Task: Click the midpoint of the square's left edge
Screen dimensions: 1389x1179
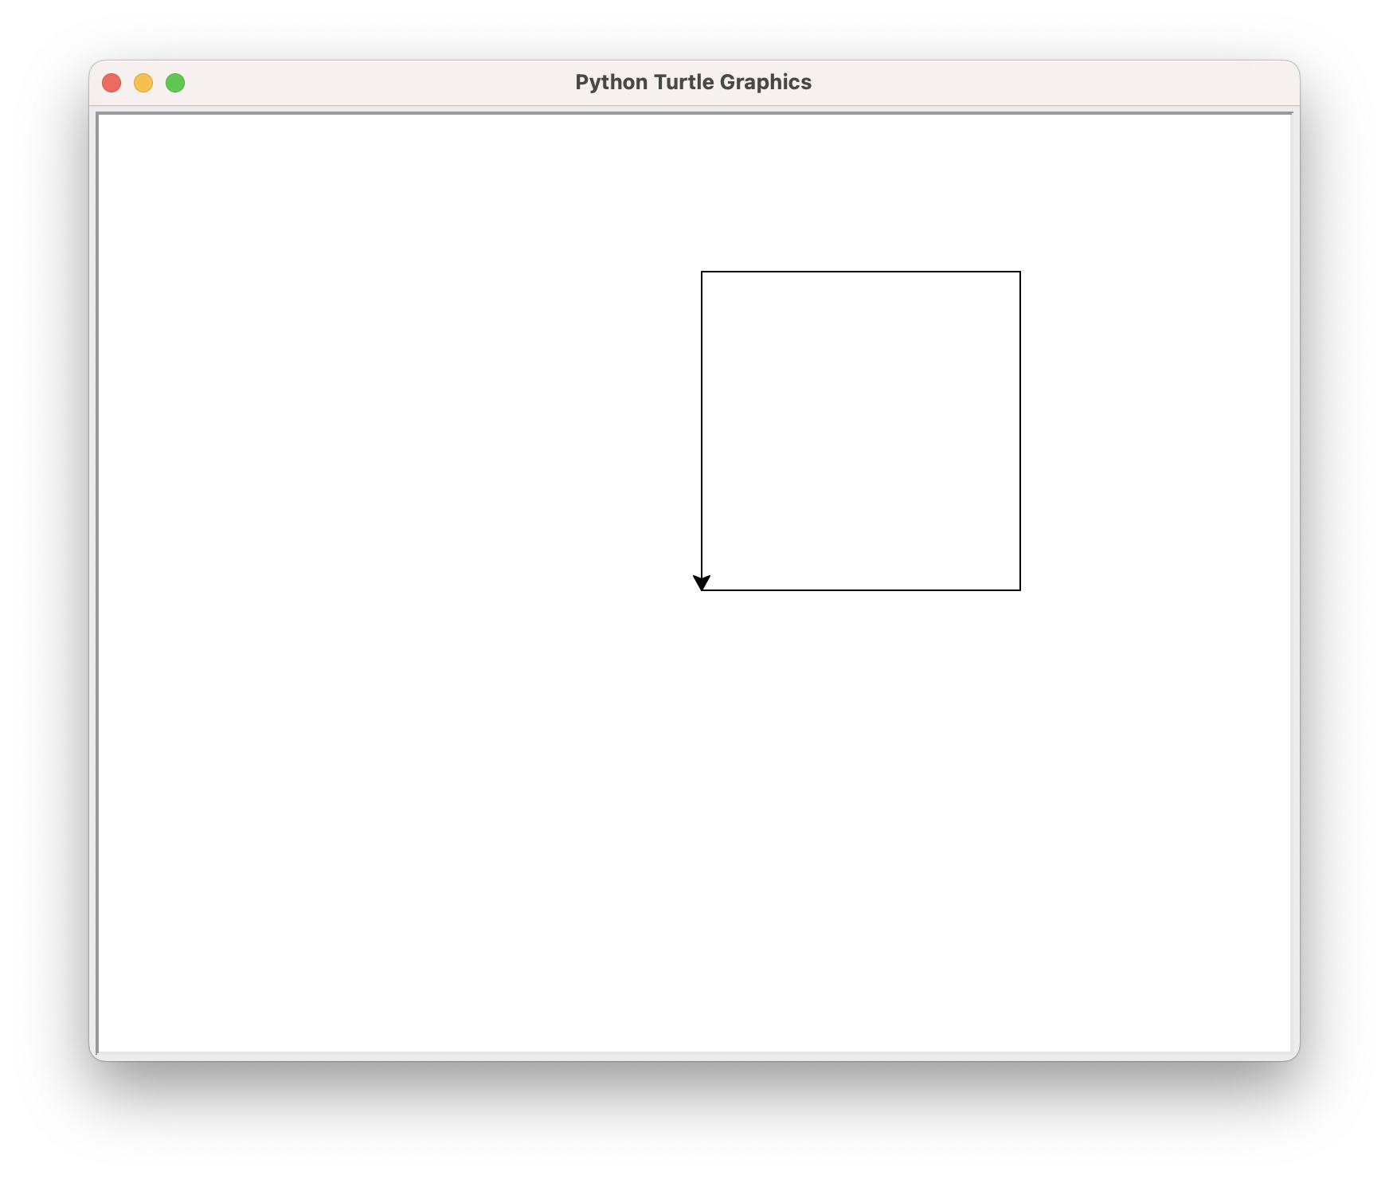Action: click(702, 431)
